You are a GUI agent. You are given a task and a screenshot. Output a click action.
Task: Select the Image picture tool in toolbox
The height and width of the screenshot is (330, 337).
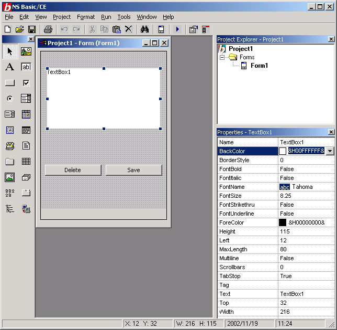(10, 177)
